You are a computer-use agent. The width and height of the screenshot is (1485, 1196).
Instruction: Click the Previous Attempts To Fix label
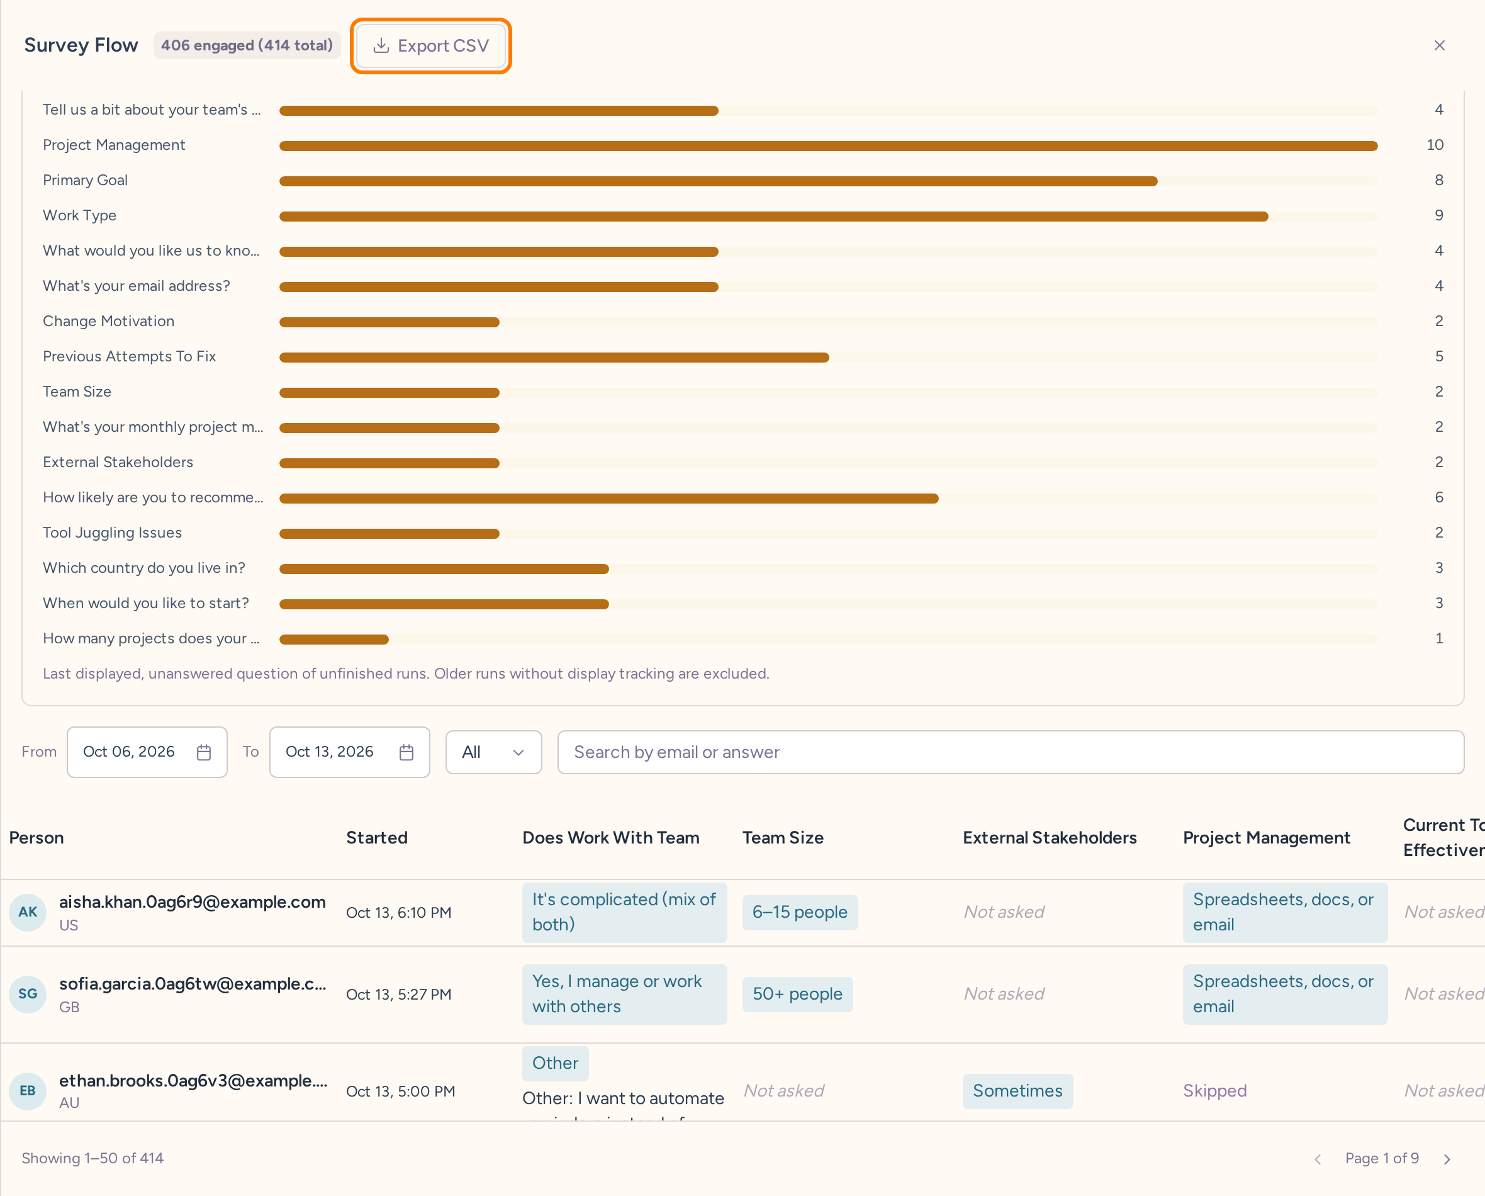pos(130,356)
